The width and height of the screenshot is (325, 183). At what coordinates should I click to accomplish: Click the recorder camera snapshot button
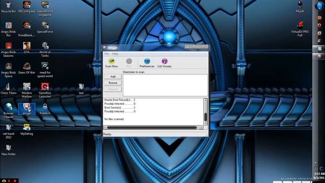pos(4,181)
